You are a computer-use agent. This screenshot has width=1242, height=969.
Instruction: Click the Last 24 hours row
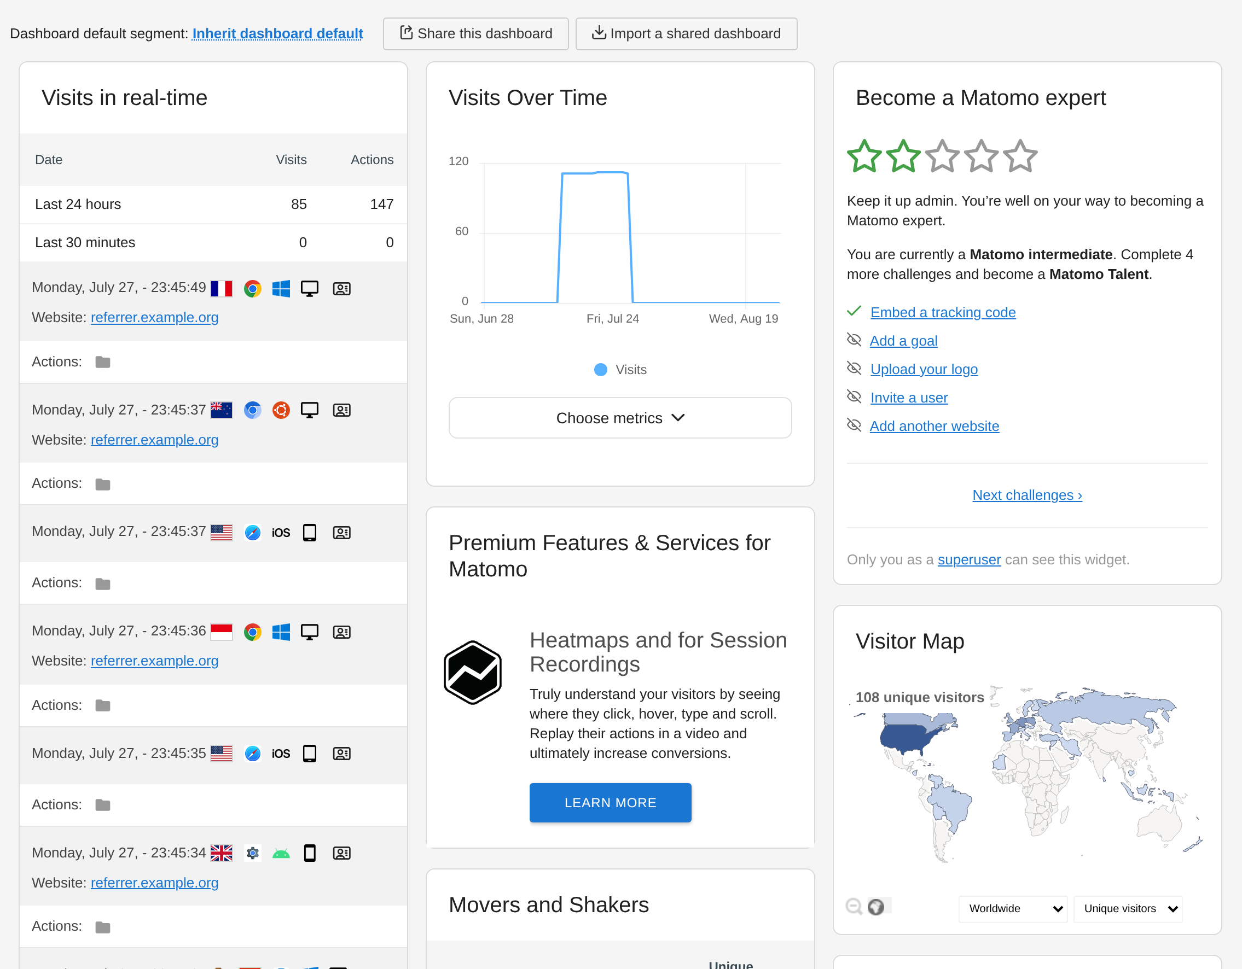(x=213, y=204)
